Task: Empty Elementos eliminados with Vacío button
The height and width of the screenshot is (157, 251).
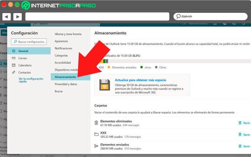Action: [244, 123]
